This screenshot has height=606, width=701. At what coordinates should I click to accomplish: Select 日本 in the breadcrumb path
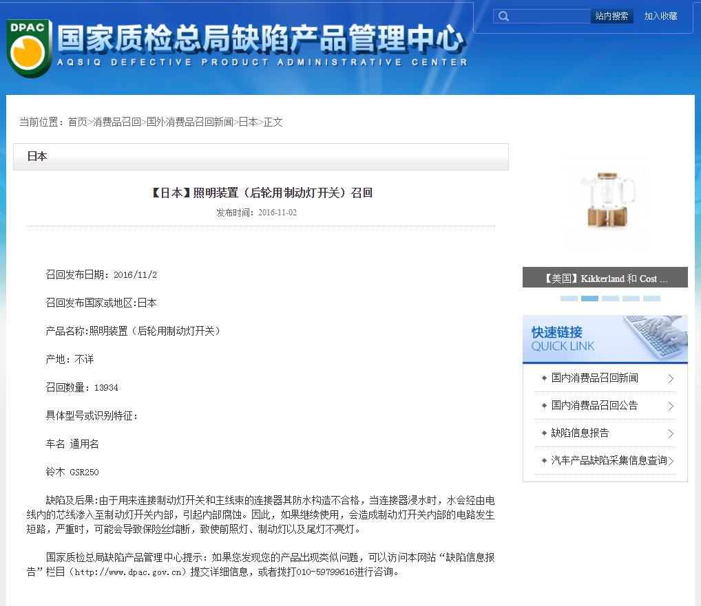[x=248, y=122]
